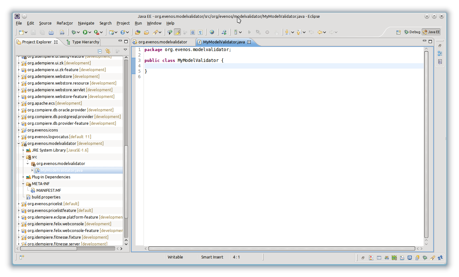Click the green Run button in toolbar
This screenshot has height=277, width=459.
tap(85, 32)
